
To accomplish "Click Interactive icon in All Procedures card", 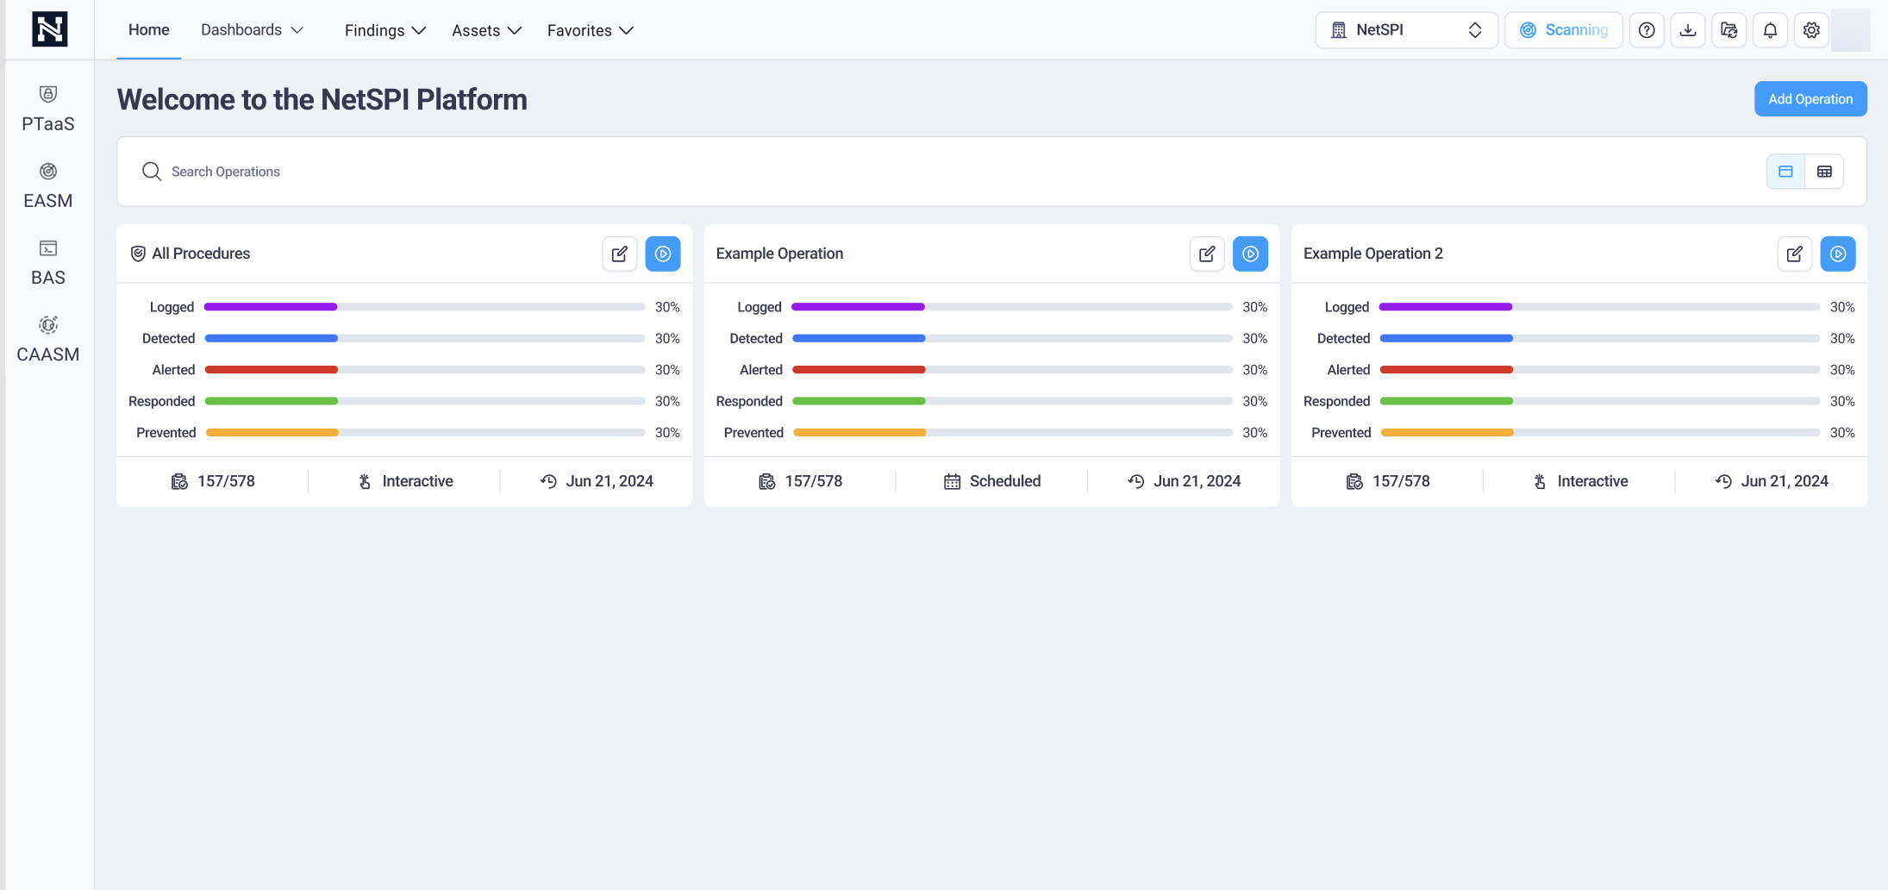I will (x=366, y=481).
